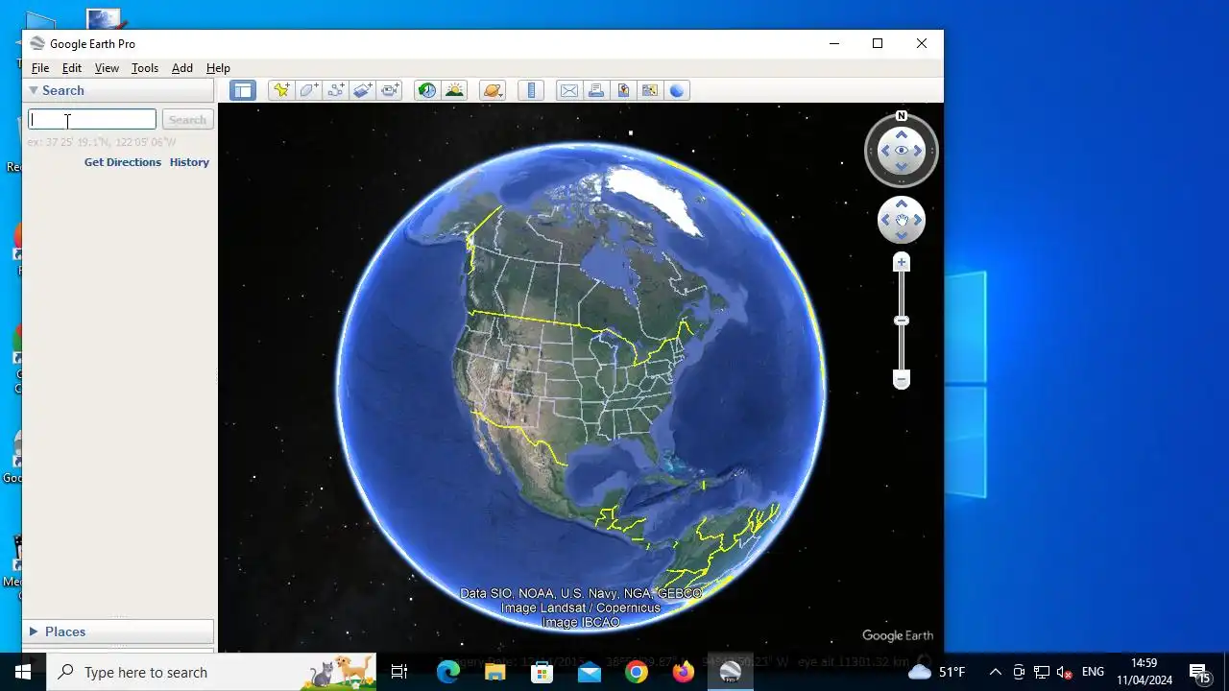Open Mail app from the taskbar

[x=590, y=672]
